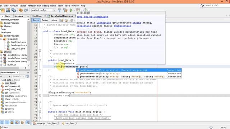
Task: Open the Tools menu
Action: click(x=67, y=6)
